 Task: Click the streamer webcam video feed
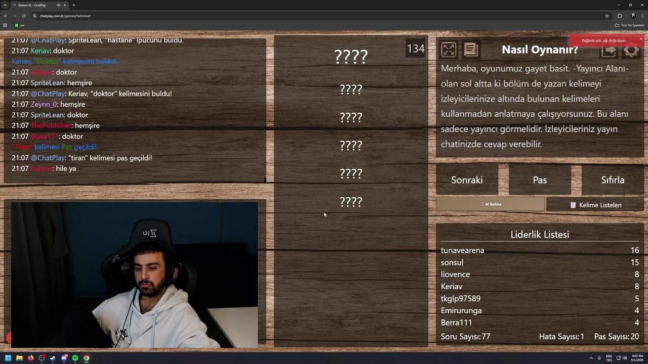pyautogui.click(x=134, y=276)
